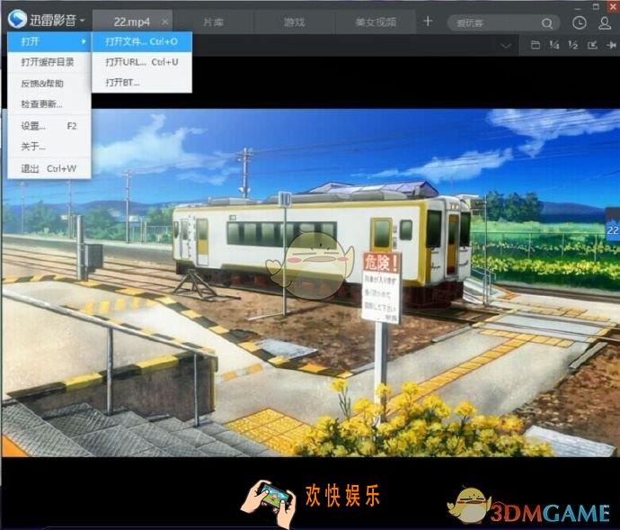Minimize the 迅雷影音 window

[579, 7]
